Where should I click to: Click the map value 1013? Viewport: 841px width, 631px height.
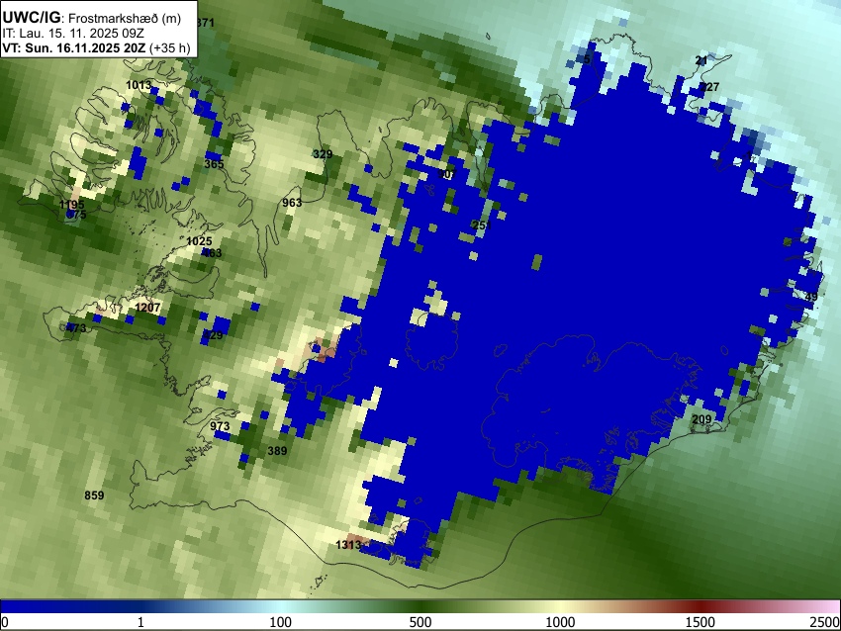click(x=139, y=85)
